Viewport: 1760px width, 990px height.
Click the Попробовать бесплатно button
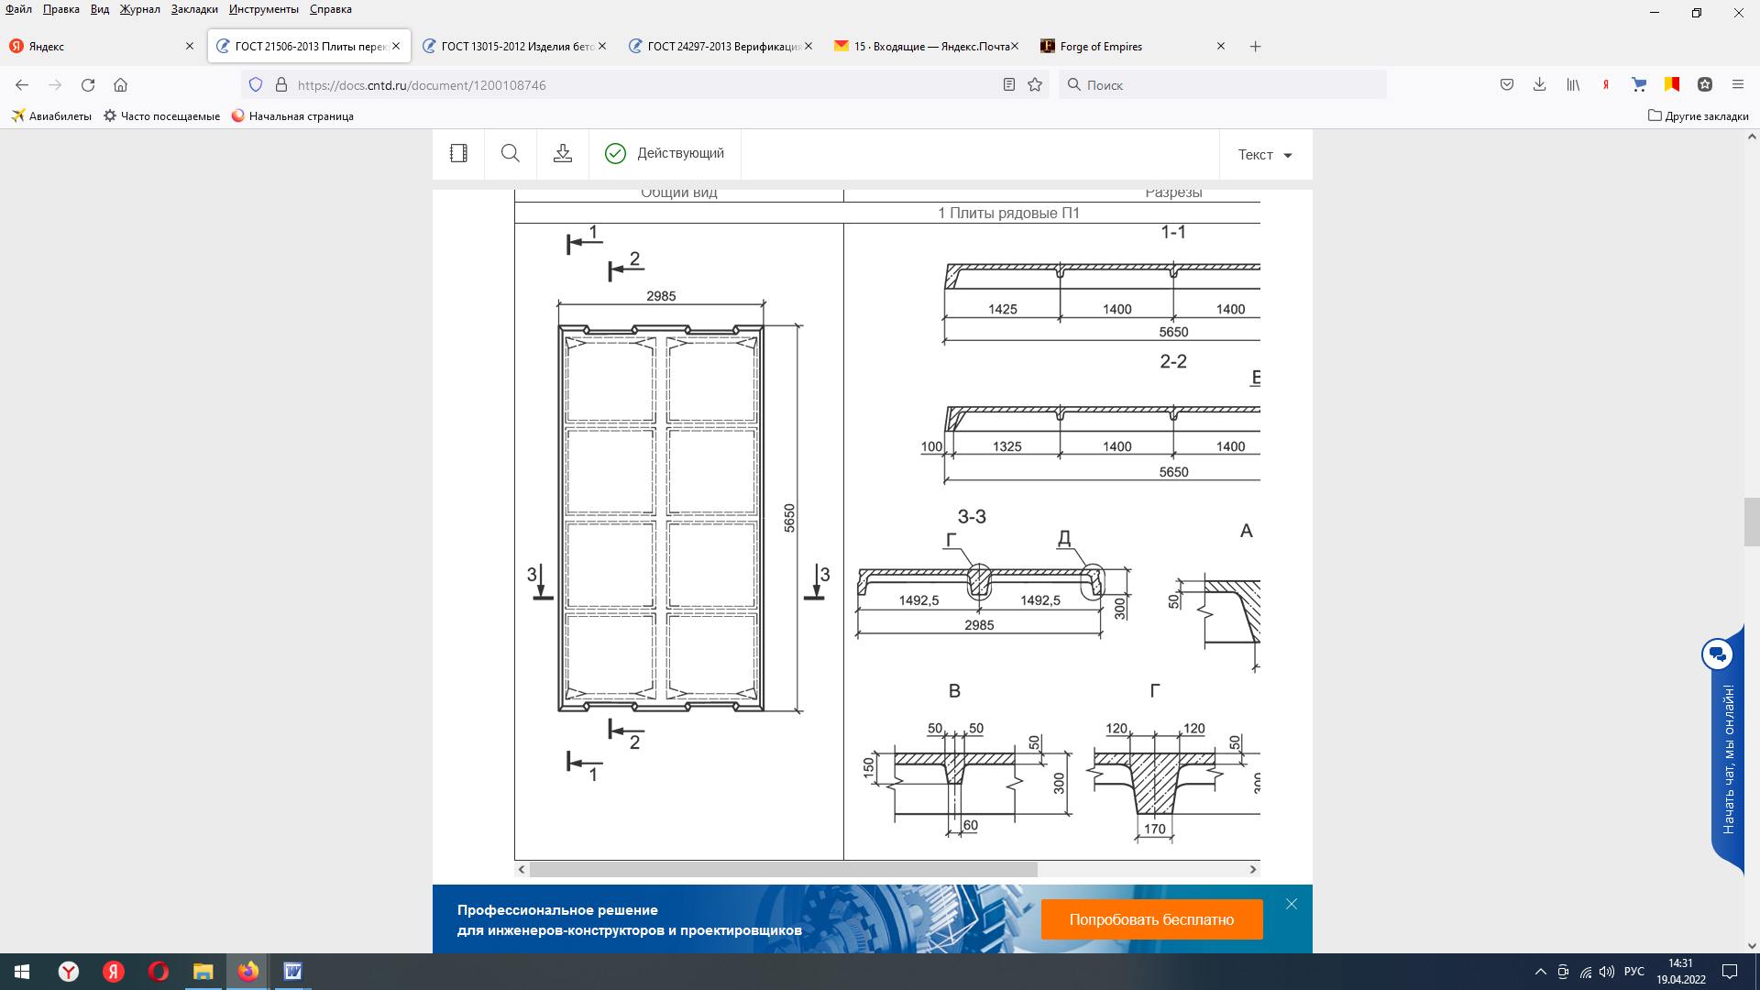point(1151,919)
